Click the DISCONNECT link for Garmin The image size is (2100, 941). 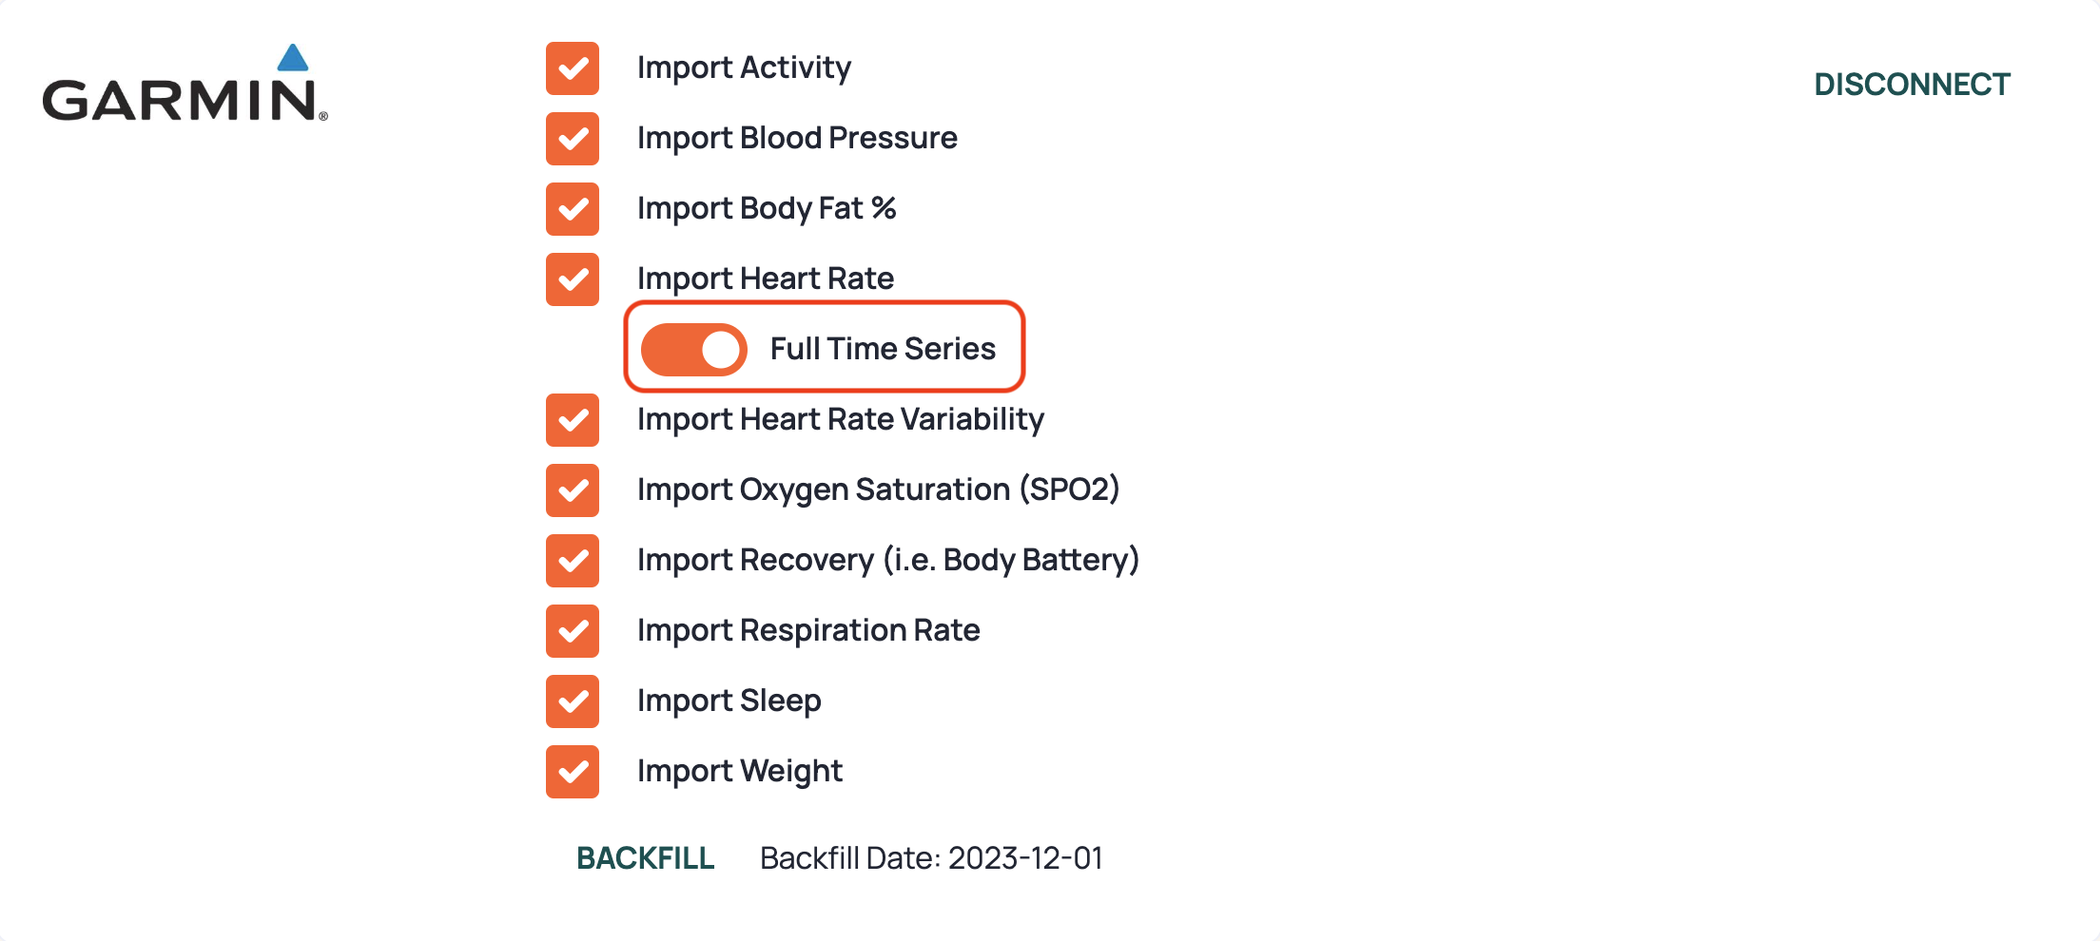[1912, 85]
